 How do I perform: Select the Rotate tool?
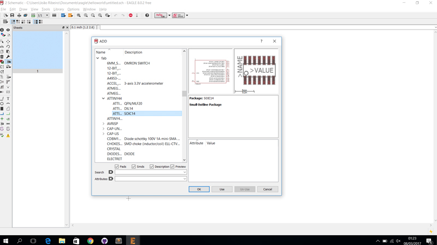8,46
